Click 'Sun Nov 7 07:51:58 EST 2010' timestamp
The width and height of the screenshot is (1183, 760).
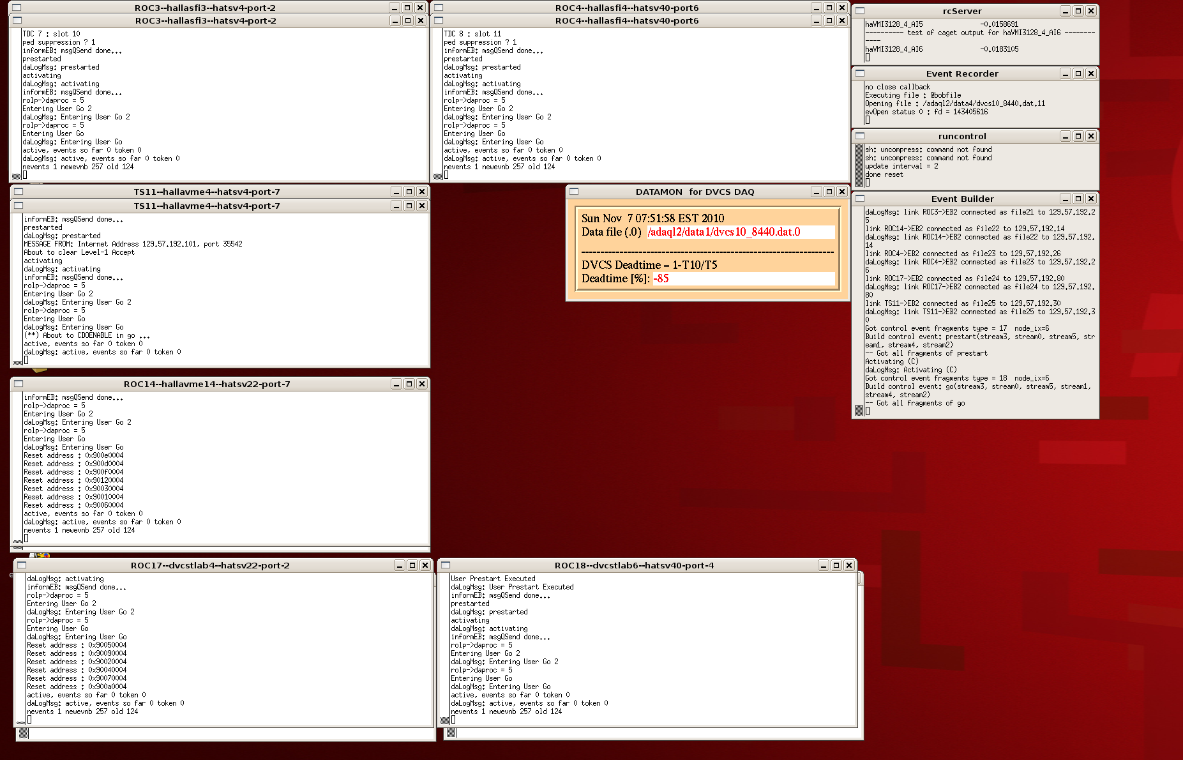click(652, 218)
